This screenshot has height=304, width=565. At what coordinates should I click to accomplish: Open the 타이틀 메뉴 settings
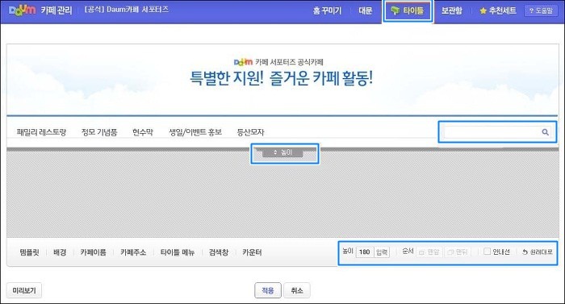pos(178,252)
